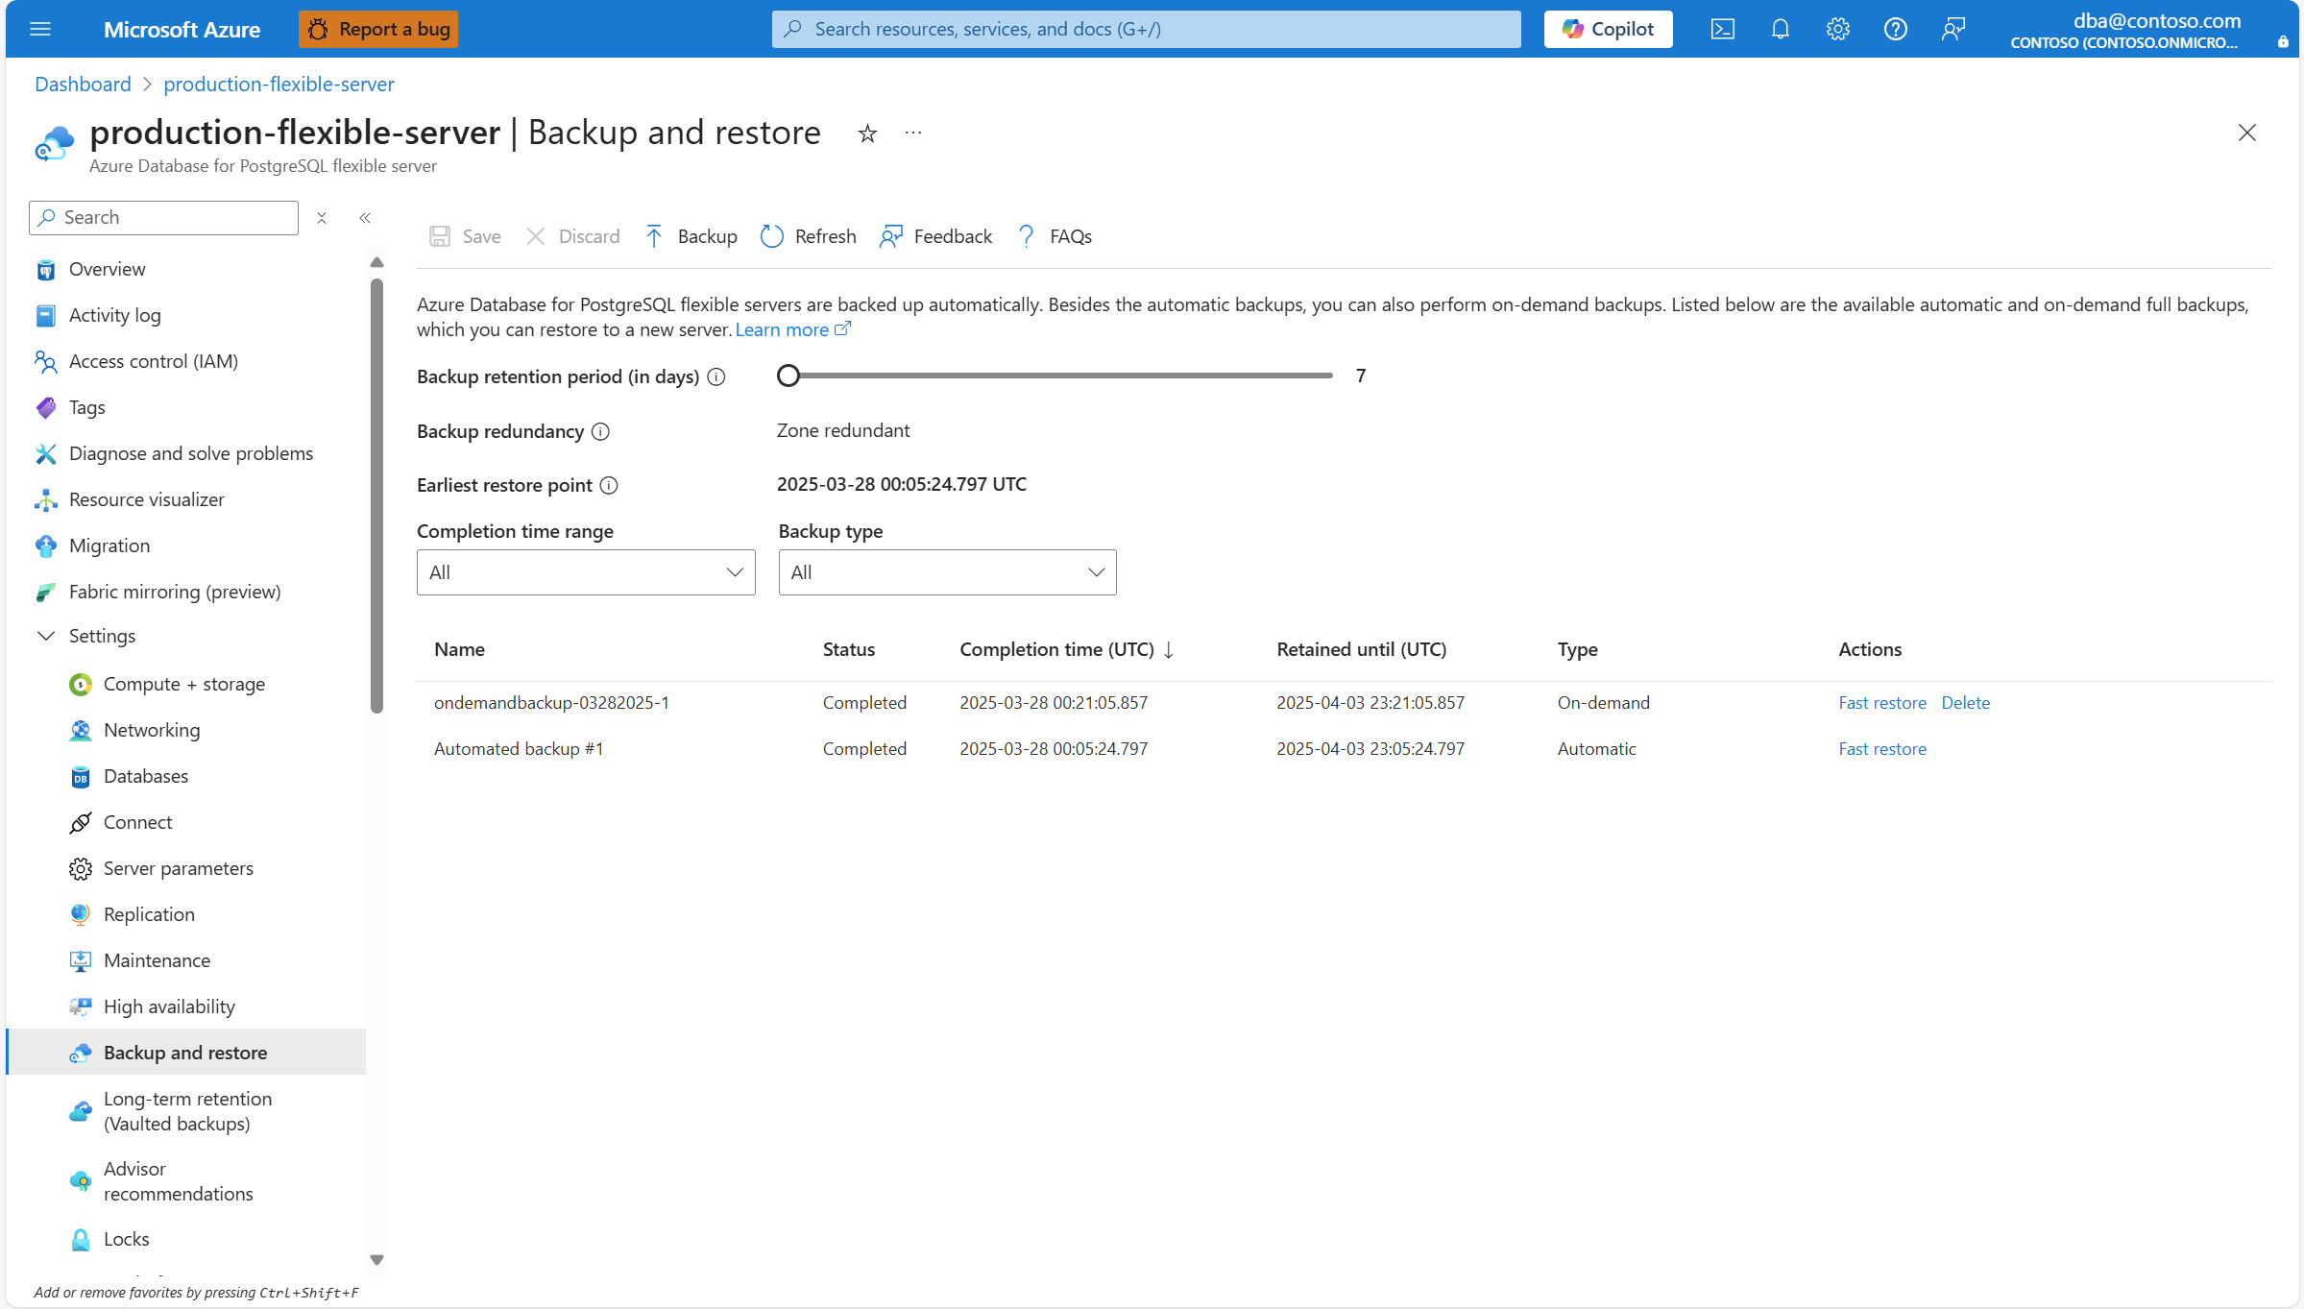Open Completion time range dropdown

point(586,572)
